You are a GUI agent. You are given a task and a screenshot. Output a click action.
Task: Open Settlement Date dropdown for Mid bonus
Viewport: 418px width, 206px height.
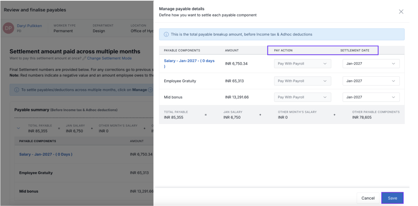click(x=371, y=97)
